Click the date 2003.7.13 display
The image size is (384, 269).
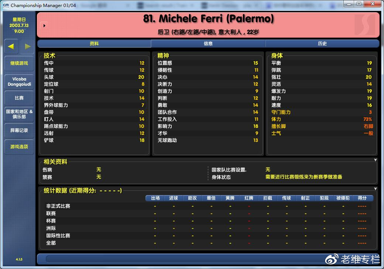pyautogui.click(x=19, y=25)
